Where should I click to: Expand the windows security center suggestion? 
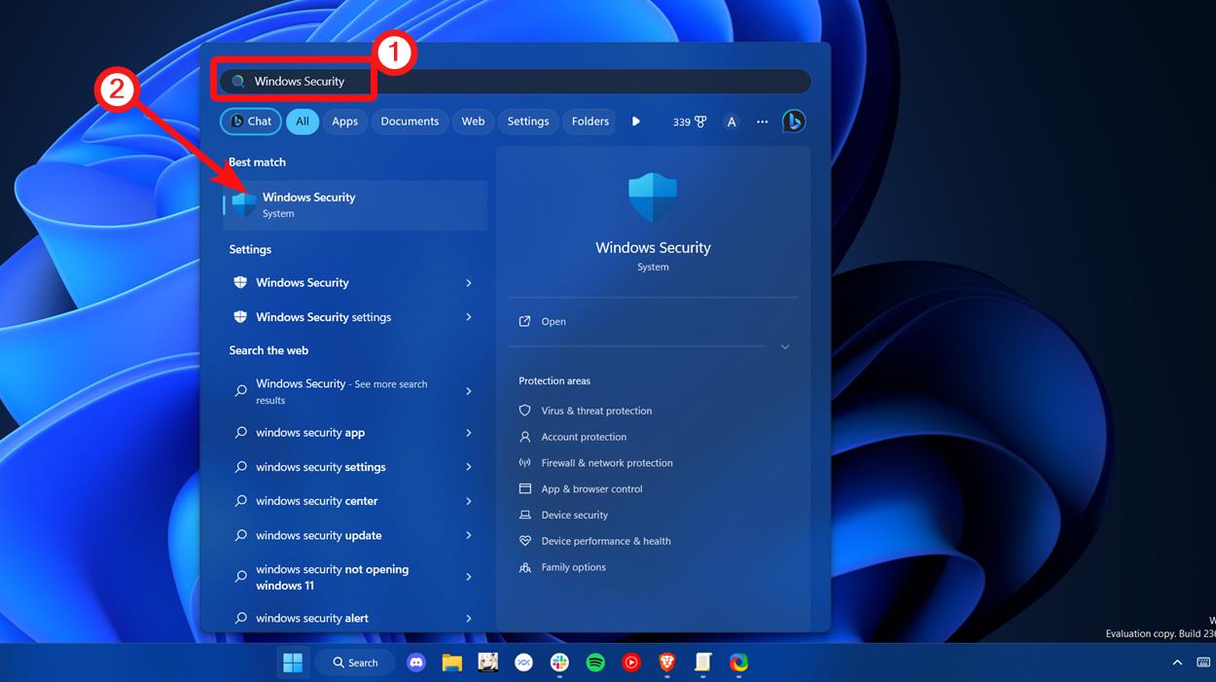468,500
